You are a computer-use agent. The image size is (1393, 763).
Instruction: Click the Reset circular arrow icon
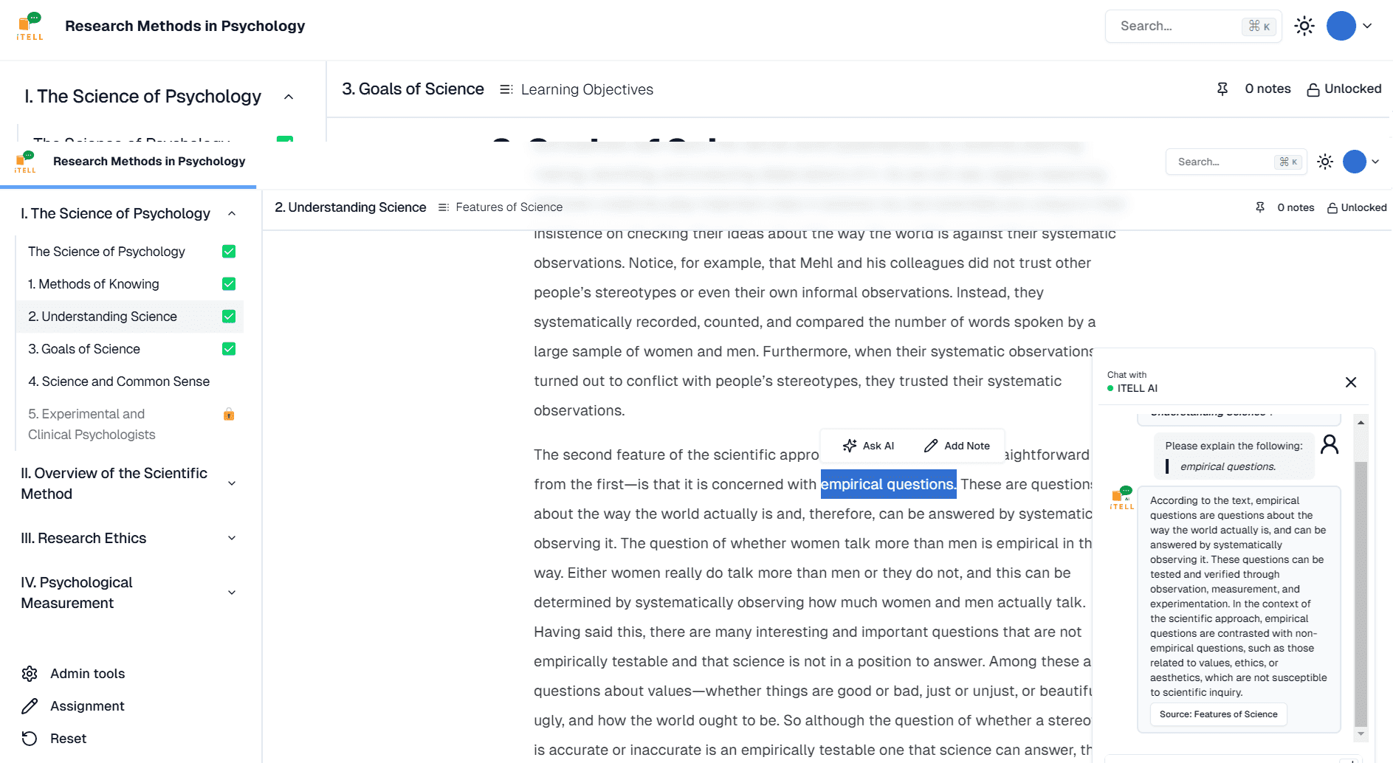[x=30, y=739]
